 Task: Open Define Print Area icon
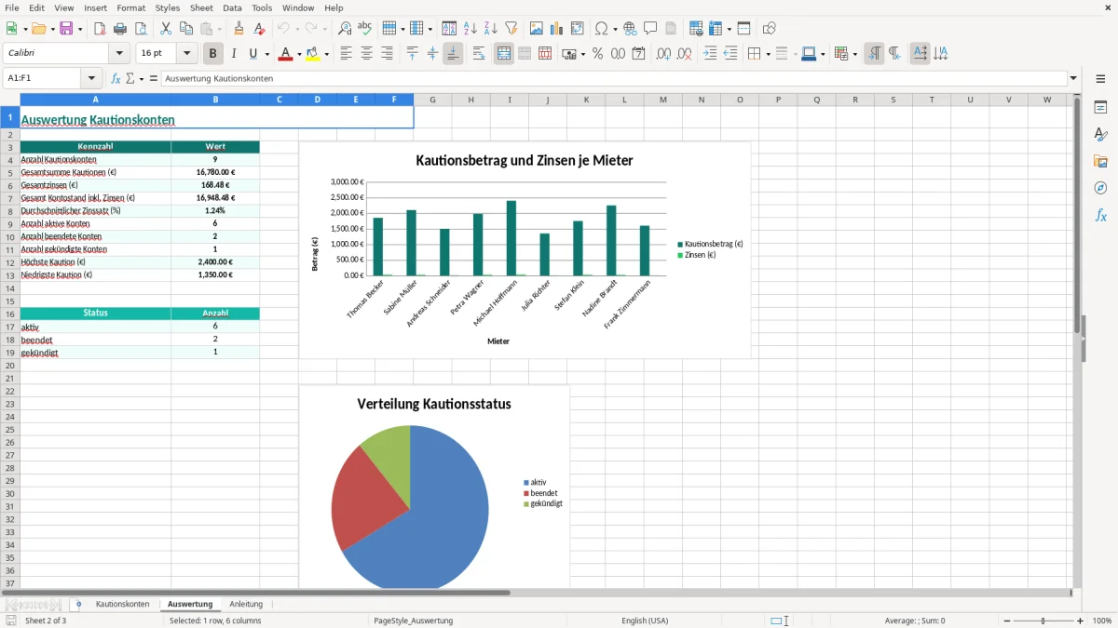coord(696,29)
